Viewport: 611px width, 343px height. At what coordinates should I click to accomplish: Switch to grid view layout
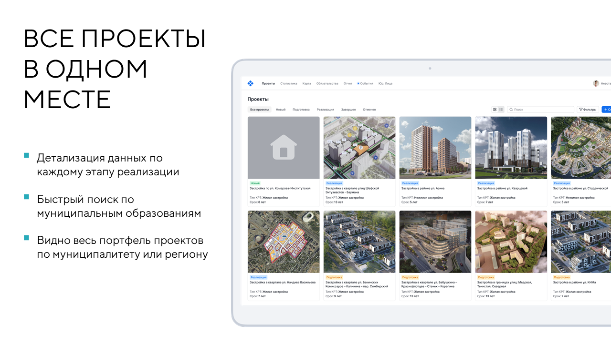(495, 110)
